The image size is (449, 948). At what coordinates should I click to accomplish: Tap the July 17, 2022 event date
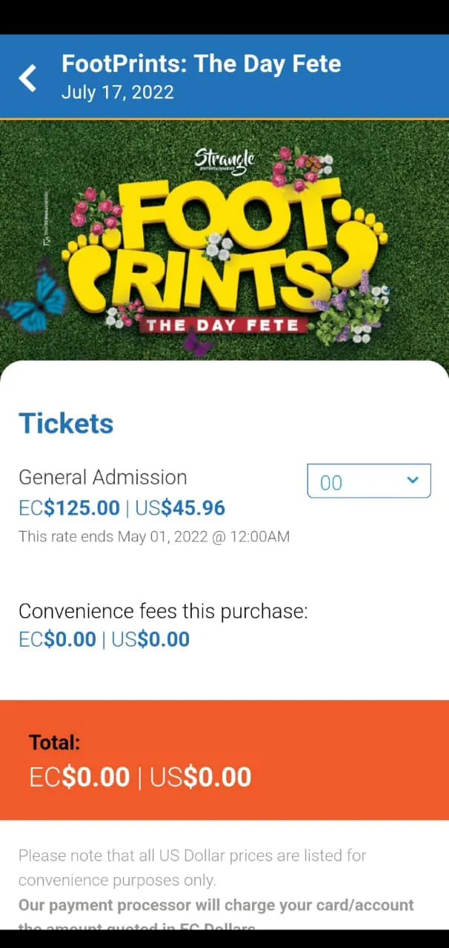point(117,92)
